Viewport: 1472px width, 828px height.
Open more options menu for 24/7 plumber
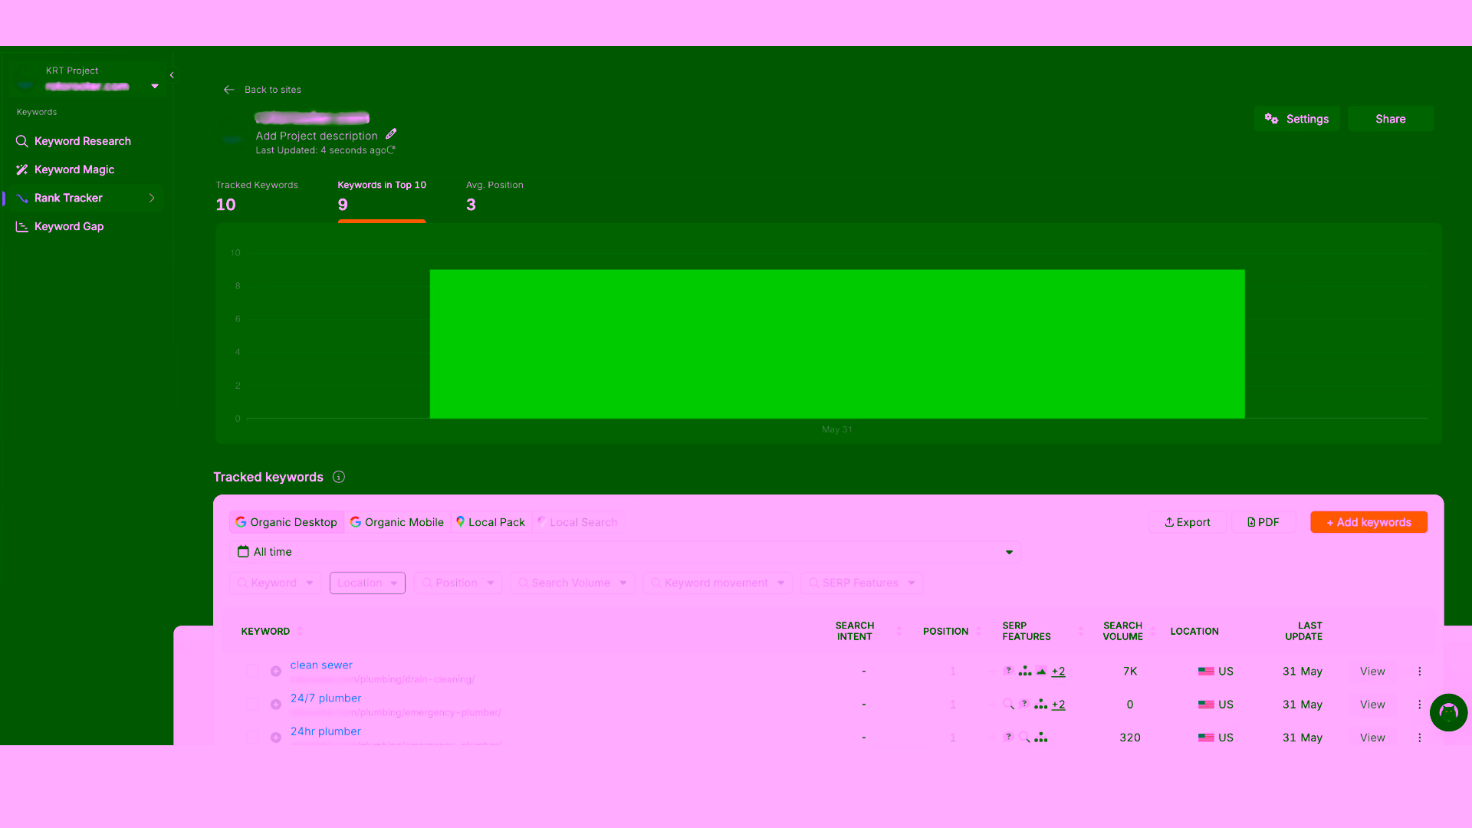tap(1419, 704)
